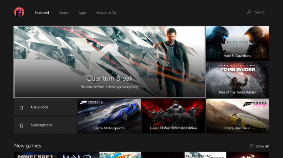Open the Games tab
This screenshot has width=283, height=158.
(64, 13)
